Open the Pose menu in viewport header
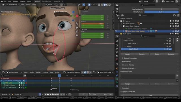Viewport: 181px width, 102px height. 34,5
